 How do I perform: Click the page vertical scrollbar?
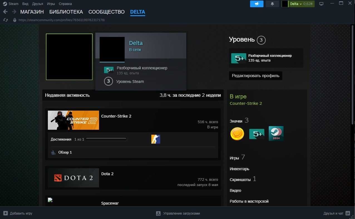[353, 75]
